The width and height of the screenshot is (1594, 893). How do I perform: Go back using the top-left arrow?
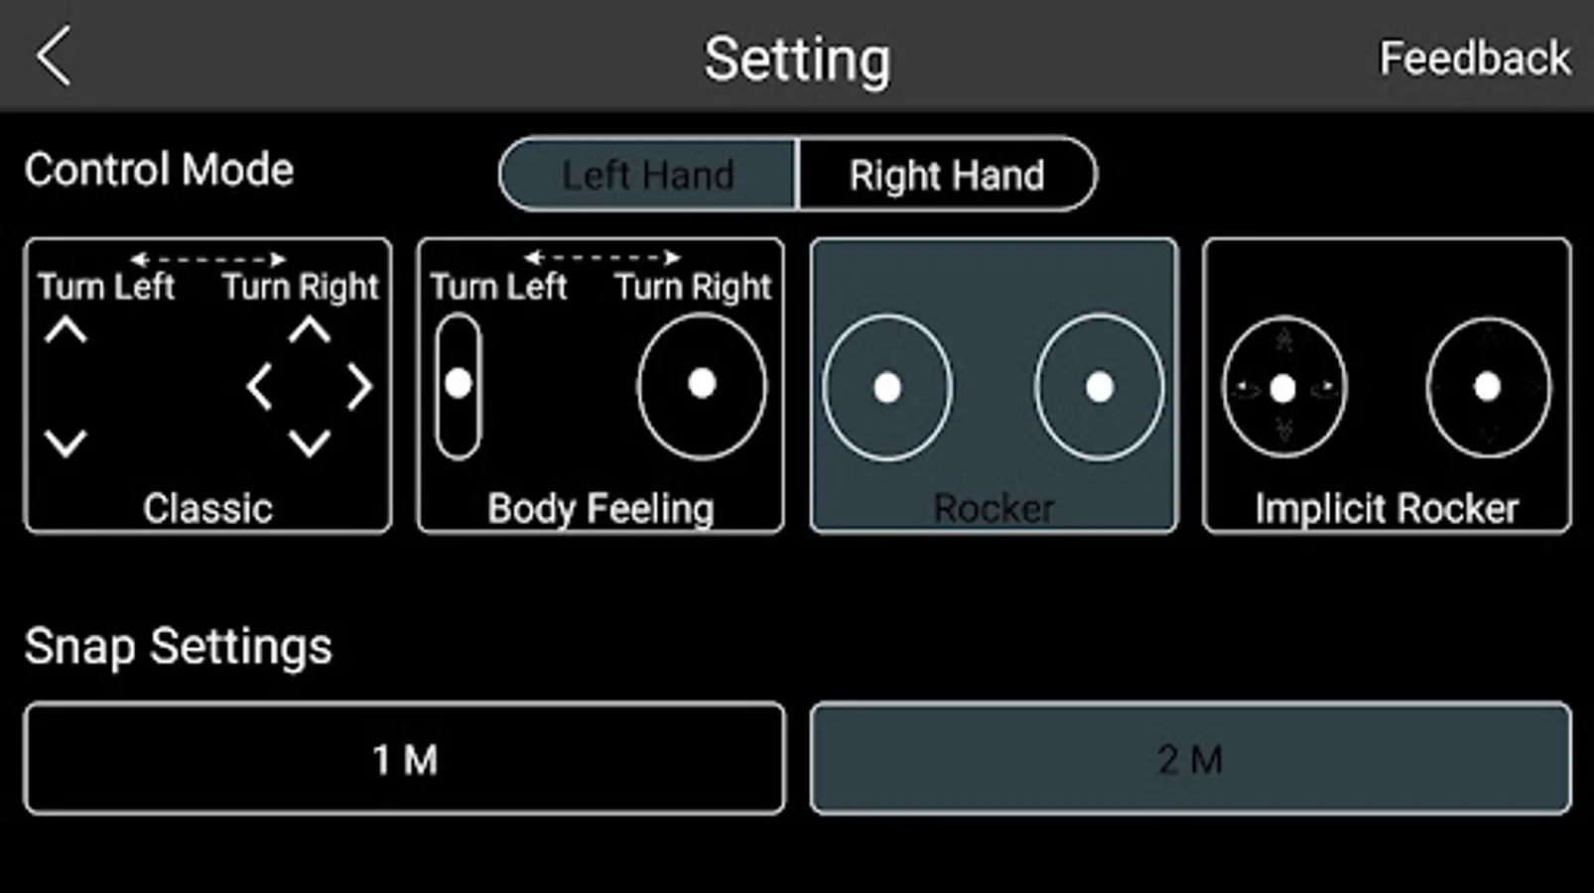point(55,57)
